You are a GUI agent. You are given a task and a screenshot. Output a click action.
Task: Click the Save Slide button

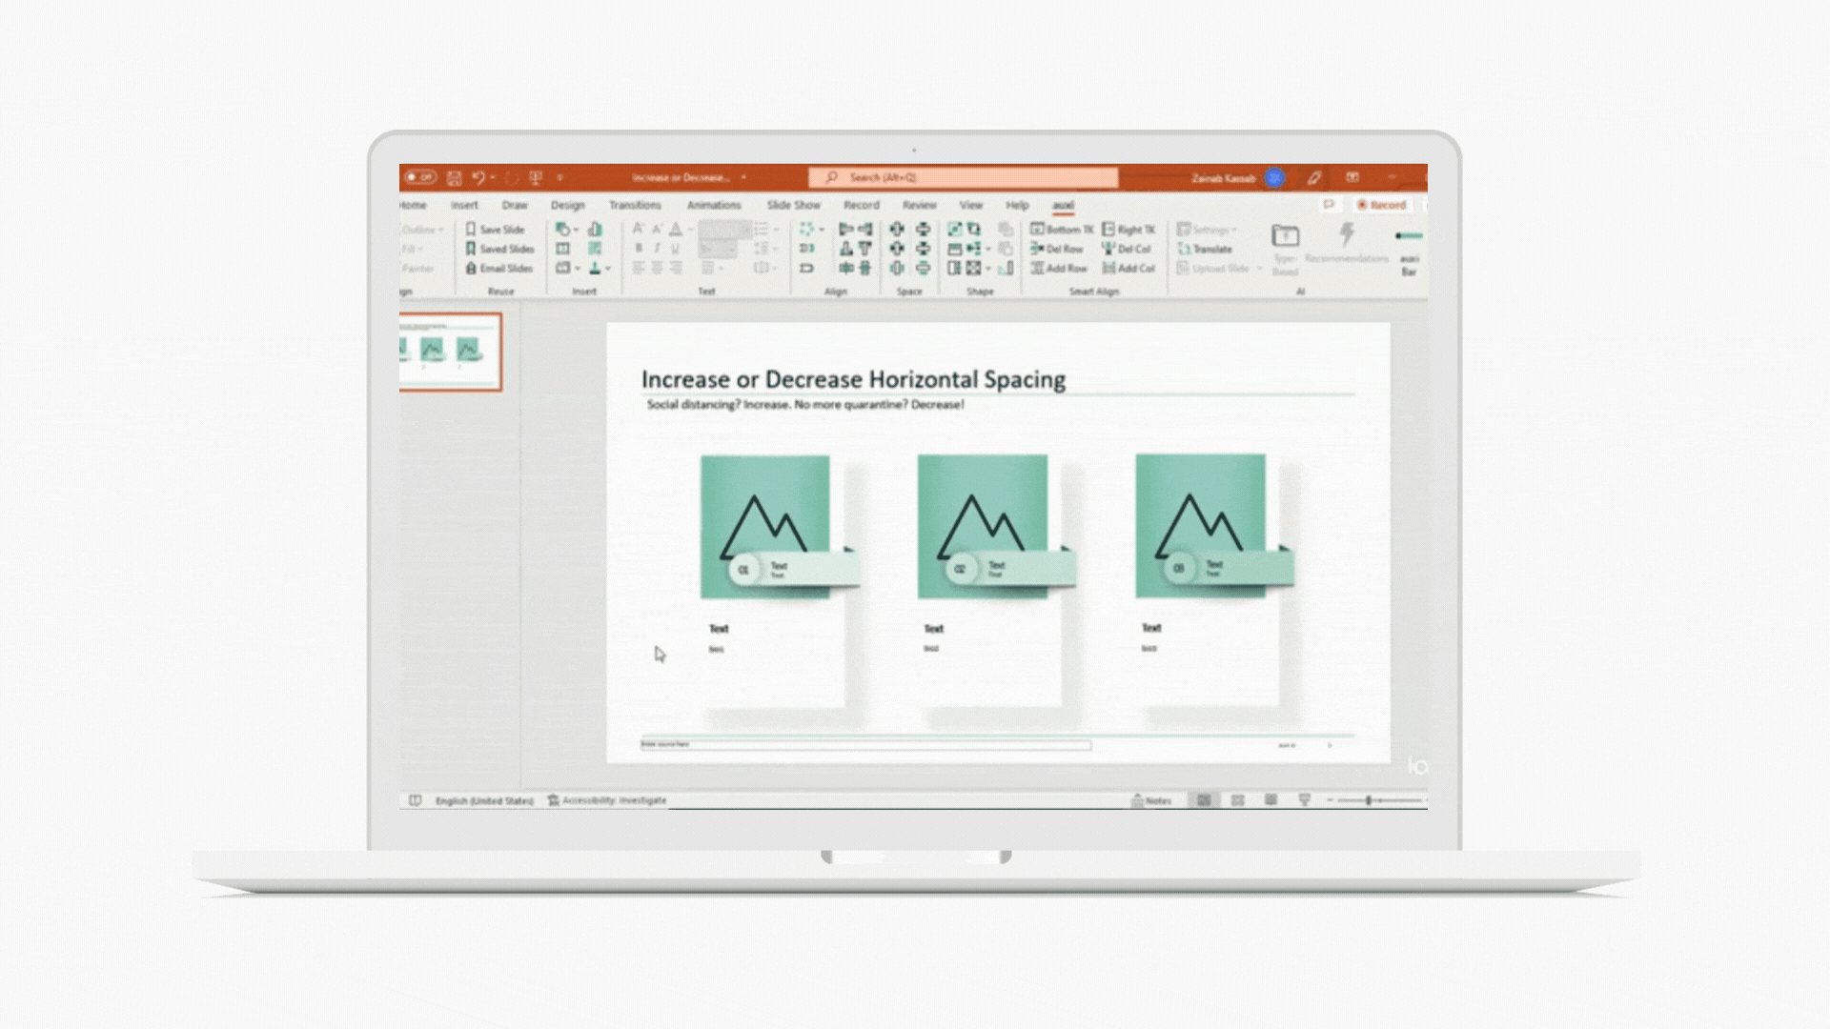[495, 230]
